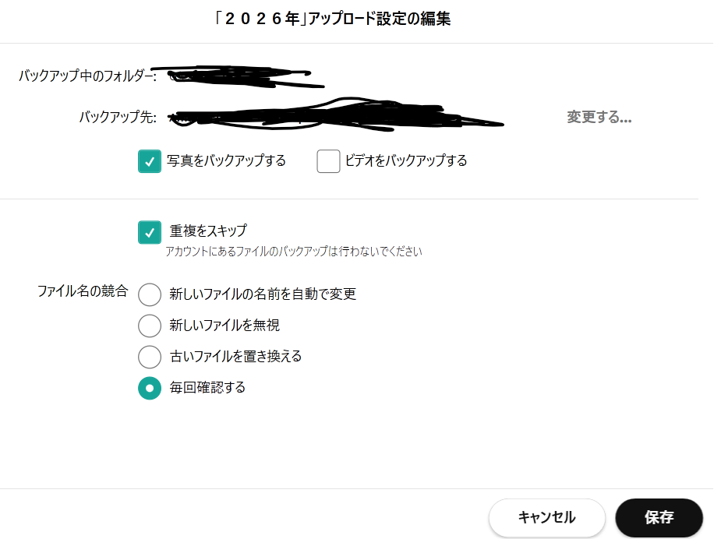Click the hint text アカウントにあるファイルのバックアップは行わないでください
The image size is (714, 539).
tap(294, 251)
